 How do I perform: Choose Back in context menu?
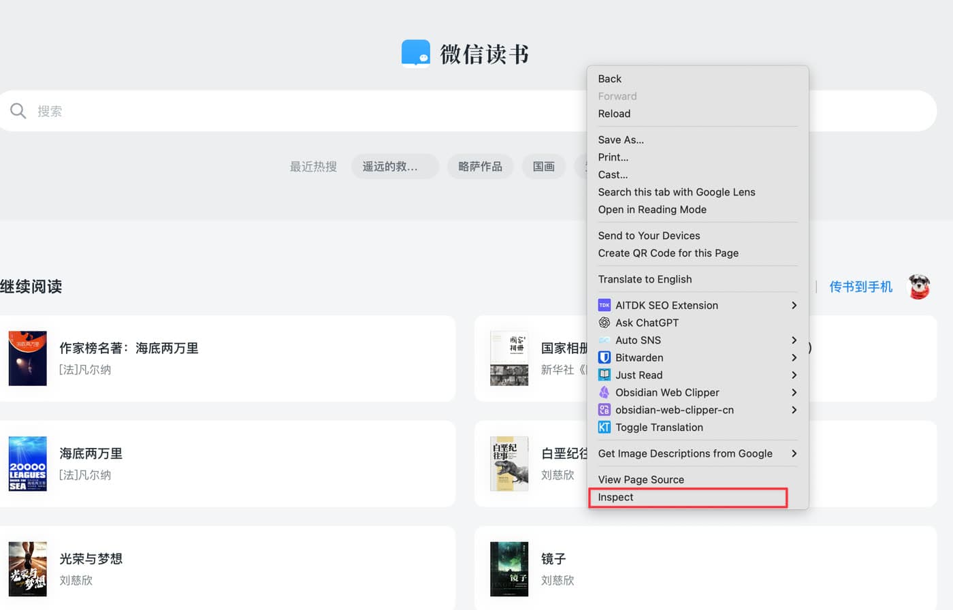tap(698, 79)
